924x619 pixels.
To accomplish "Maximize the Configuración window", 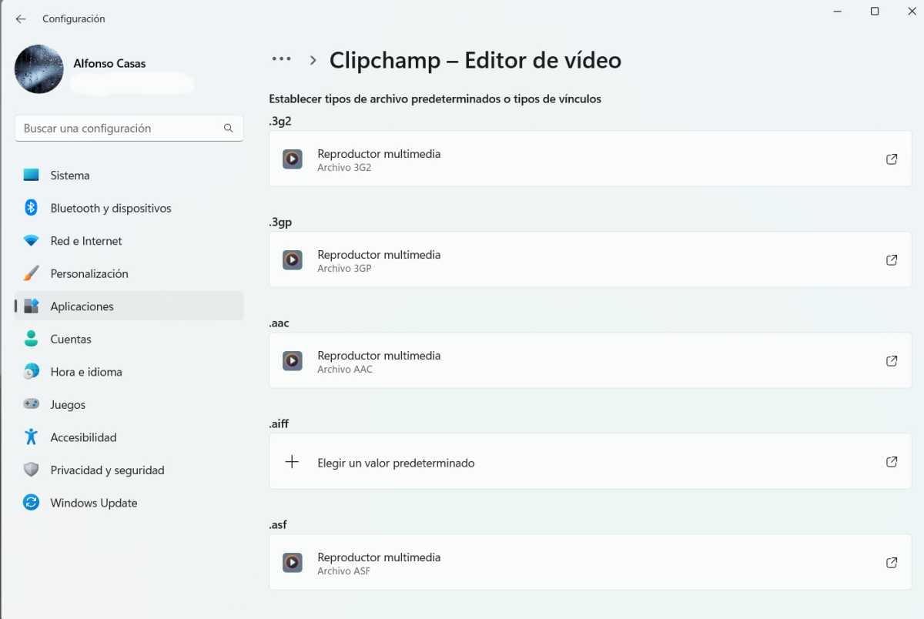I will point(875,11).
